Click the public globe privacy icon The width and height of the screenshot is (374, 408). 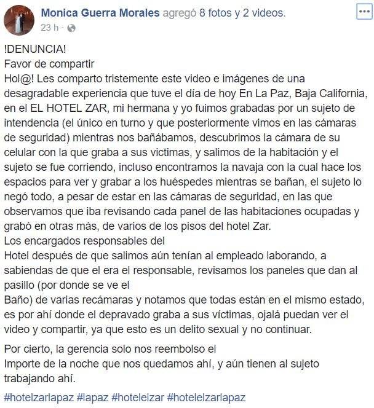coord(71,28)
